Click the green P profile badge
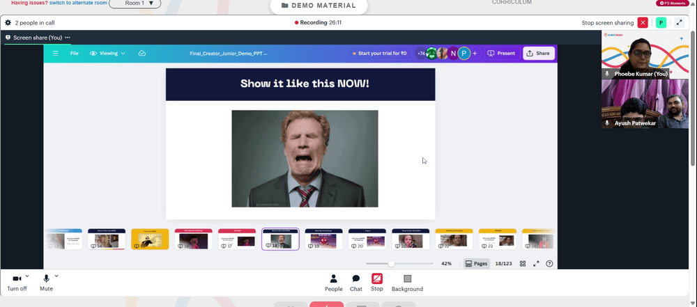The image size is (697, 307). tap(661, 23)
